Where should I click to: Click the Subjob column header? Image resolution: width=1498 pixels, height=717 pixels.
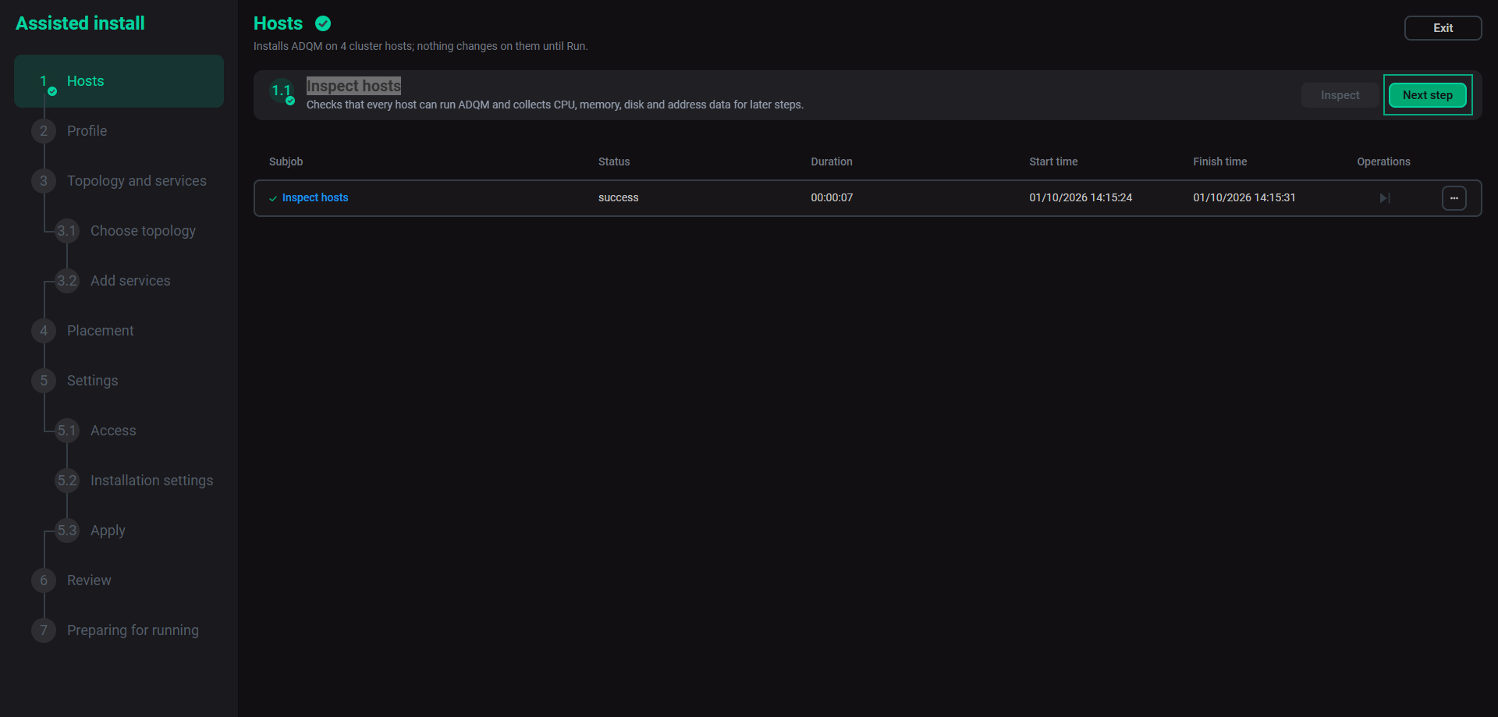tap(286, 162)
